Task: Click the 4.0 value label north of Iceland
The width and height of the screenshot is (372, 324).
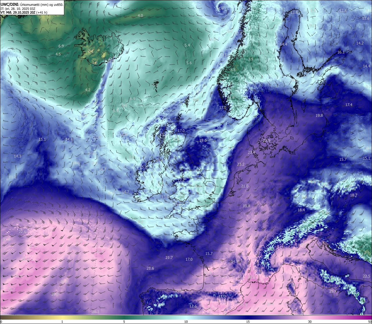Action: click(x=140, y=15)
